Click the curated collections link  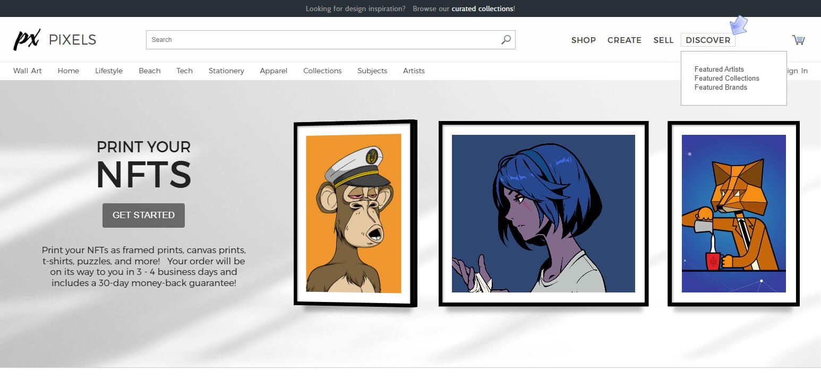(483, 8)
